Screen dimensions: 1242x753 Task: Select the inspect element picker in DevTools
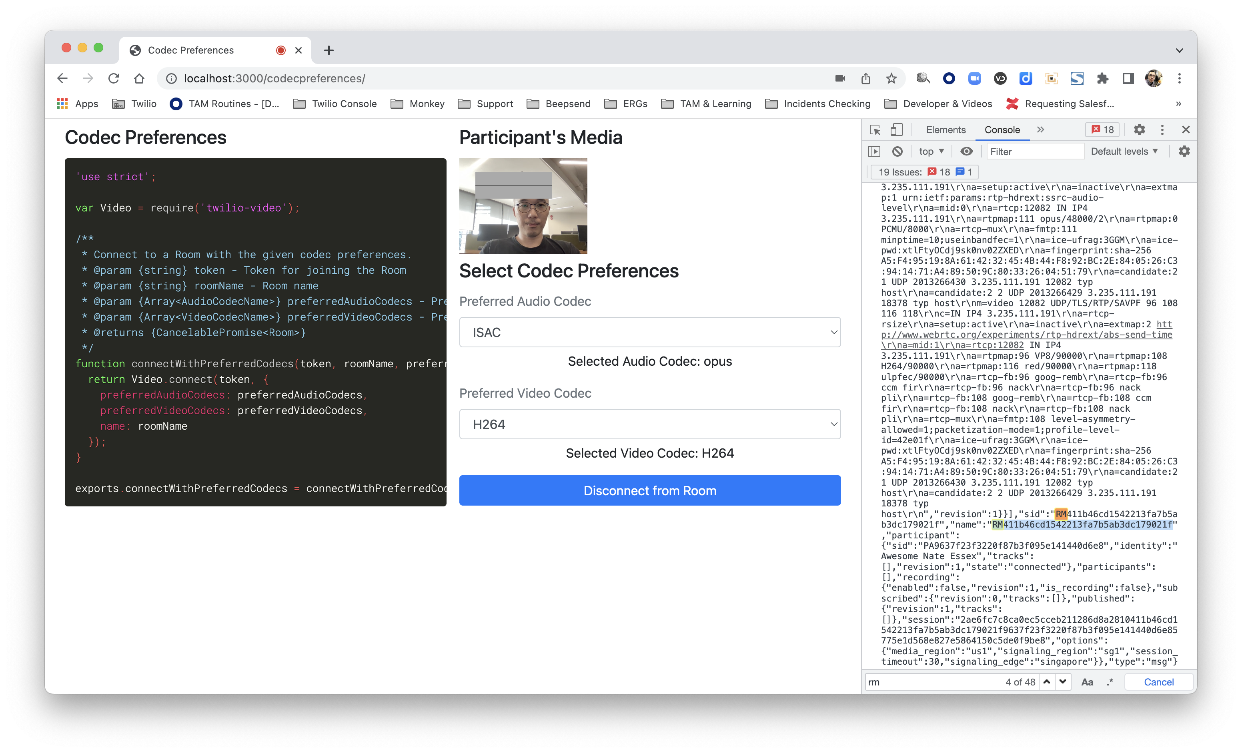pos(875,130)
